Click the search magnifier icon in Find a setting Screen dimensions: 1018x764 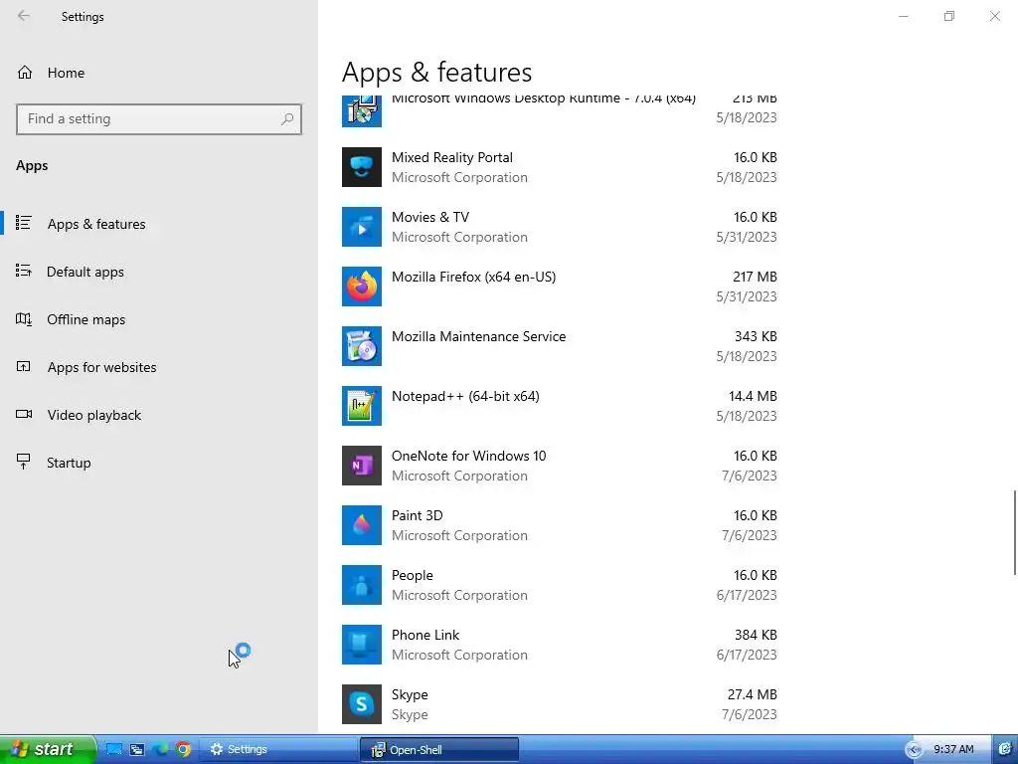(x=287, y=119)
